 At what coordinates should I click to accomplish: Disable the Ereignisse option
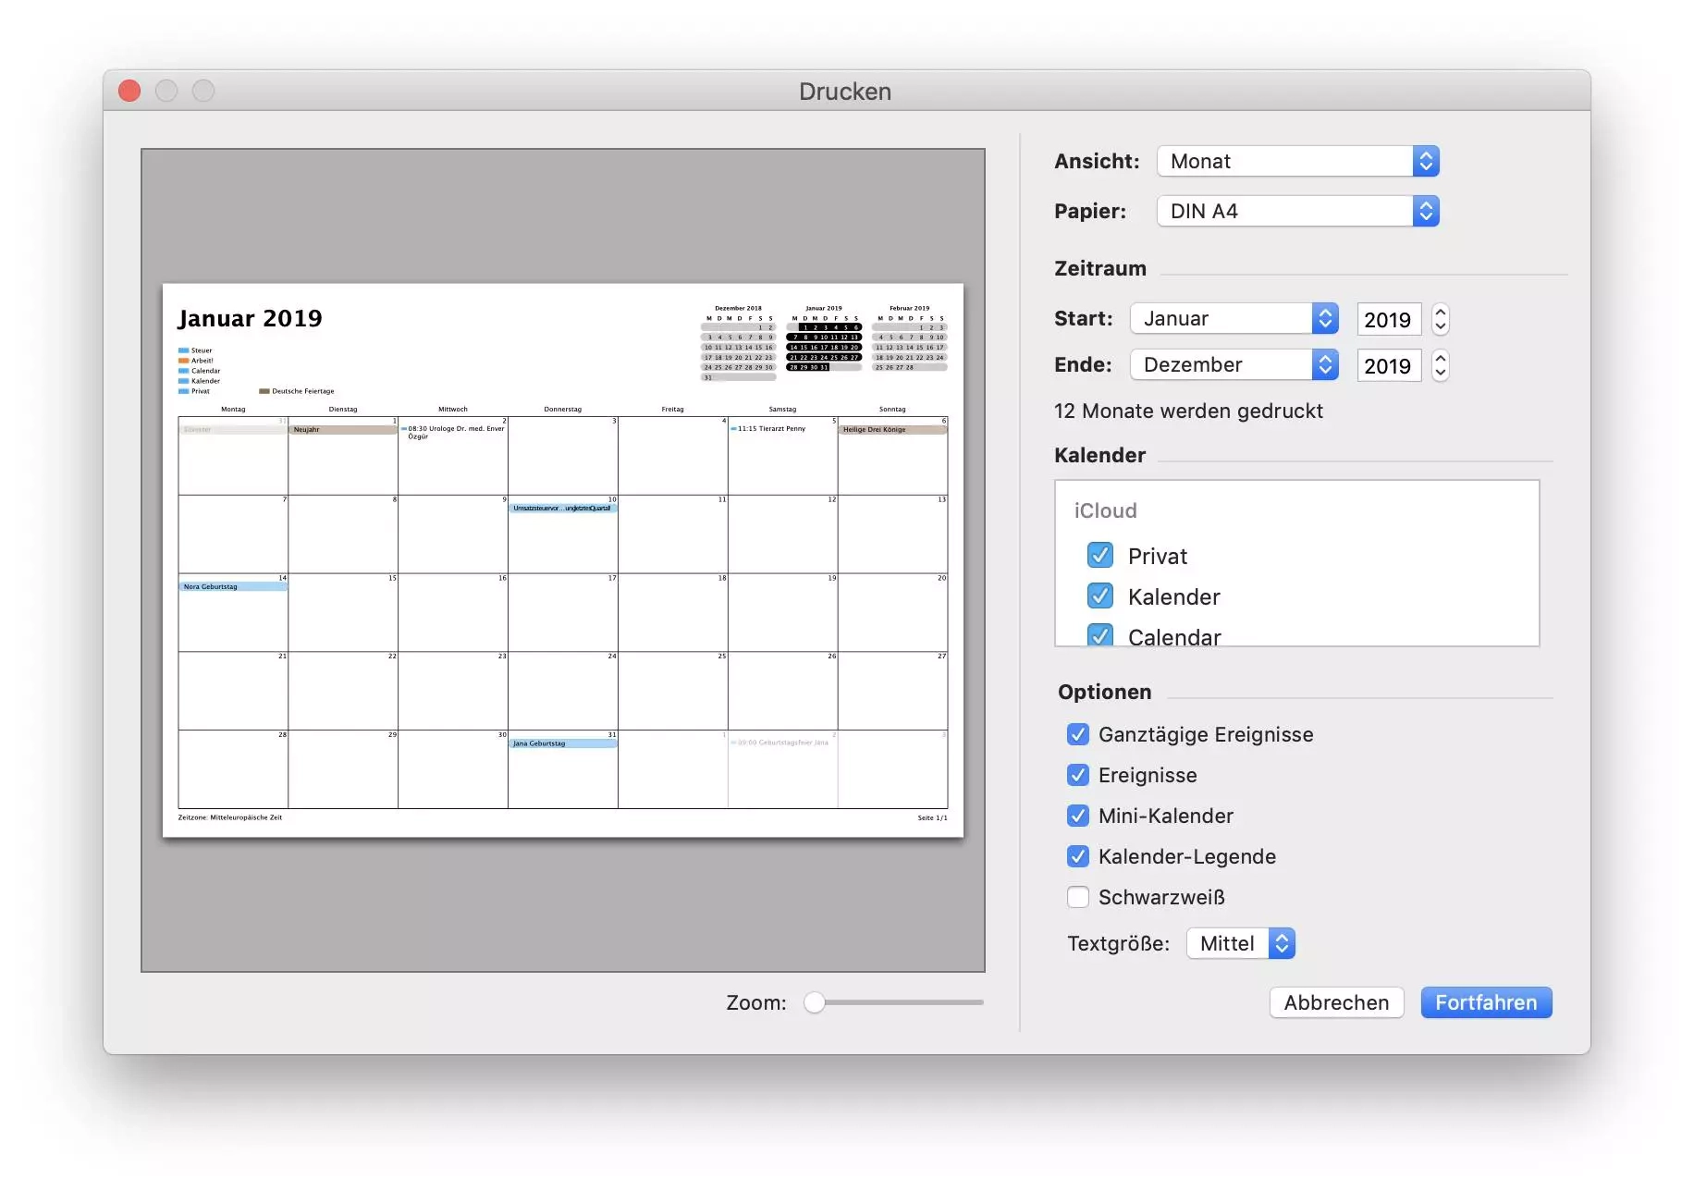click(x=1078, y=775)
